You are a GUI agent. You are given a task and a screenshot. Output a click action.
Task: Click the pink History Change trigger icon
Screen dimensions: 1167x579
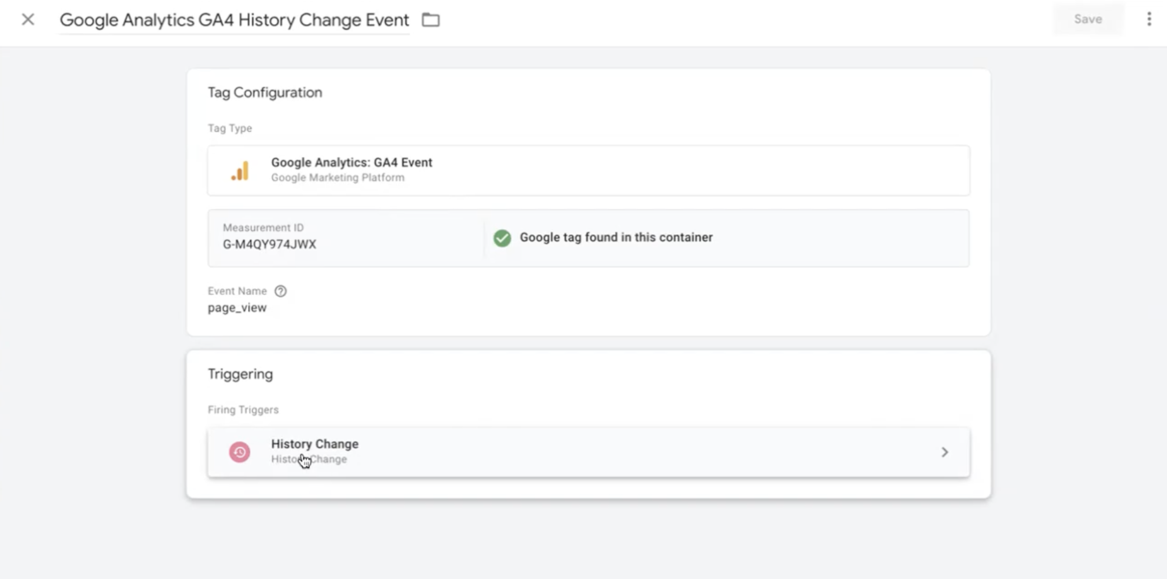(x=240, y=452)
